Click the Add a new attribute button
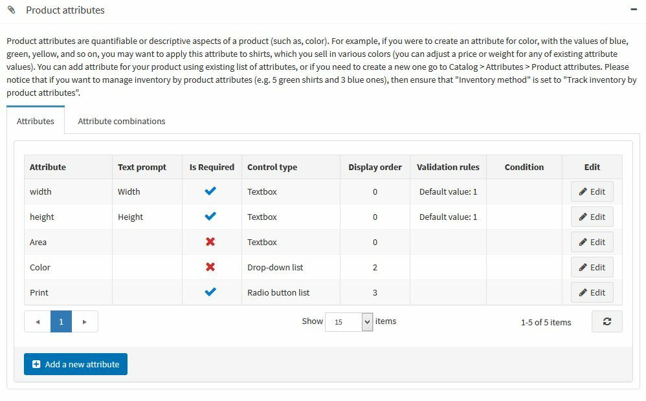 [75, 364]
